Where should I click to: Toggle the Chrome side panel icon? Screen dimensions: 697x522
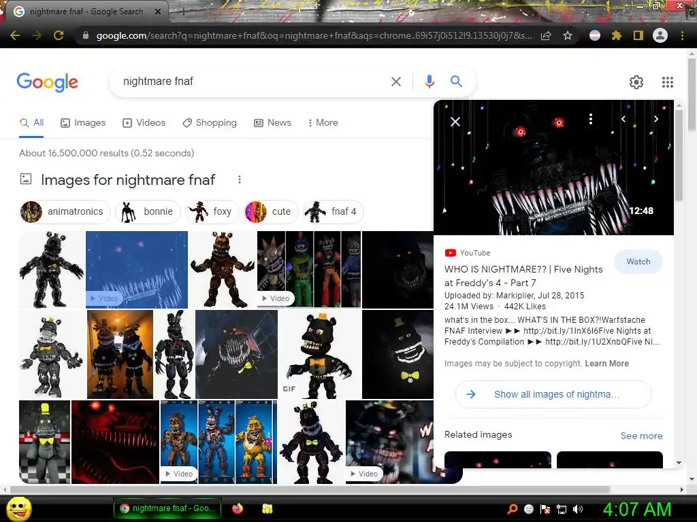click(x=638, y=35)
